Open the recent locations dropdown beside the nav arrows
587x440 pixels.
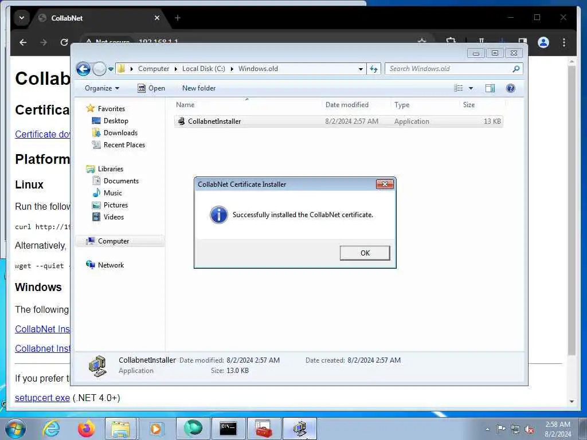[x=111, y=69]
